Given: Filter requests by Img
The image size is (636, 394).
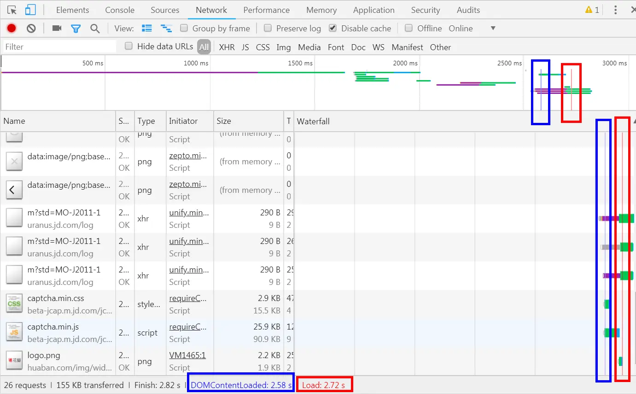Looking at the screenshot, I should [x=284, y=47].
